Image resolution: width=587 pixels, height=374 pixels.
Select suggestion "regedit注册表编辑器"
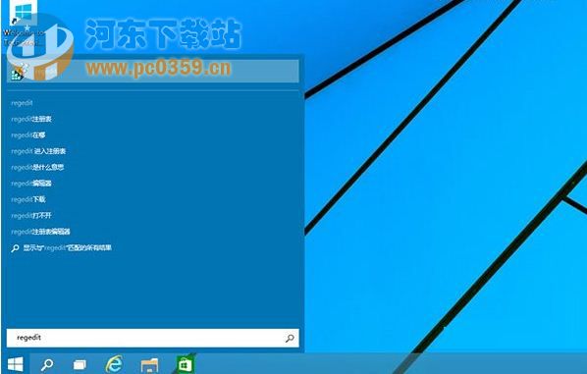[40, 232]
